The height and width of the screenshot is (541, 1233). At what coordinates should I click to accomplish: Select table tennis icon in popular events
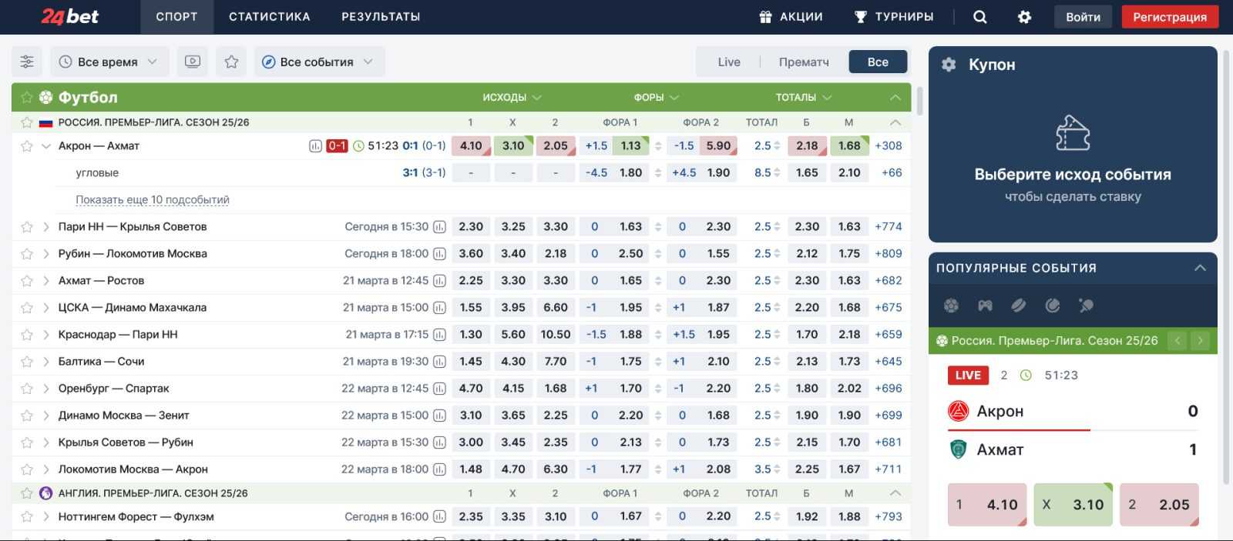1087,306
